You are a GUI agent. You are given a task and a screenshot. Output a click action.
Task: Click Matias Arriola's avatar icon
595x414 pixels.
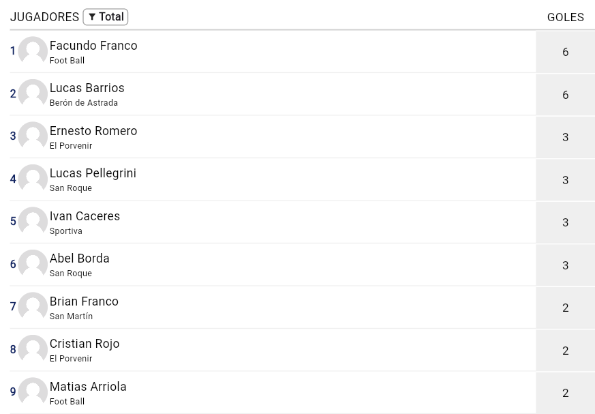pyautogui.click(x=33, y=392)
